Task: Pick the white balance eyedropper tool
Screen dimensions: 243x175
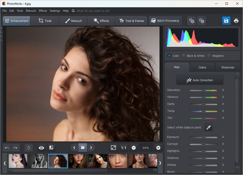Action: click(209, 127)
